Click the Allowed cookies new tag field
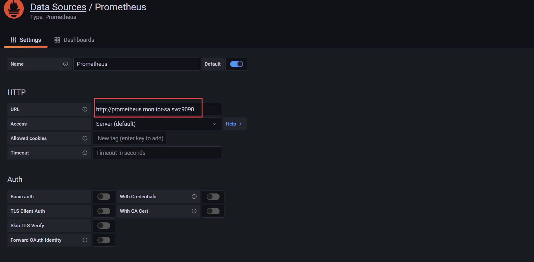534x262 pixels. click(x=130, y=138)
